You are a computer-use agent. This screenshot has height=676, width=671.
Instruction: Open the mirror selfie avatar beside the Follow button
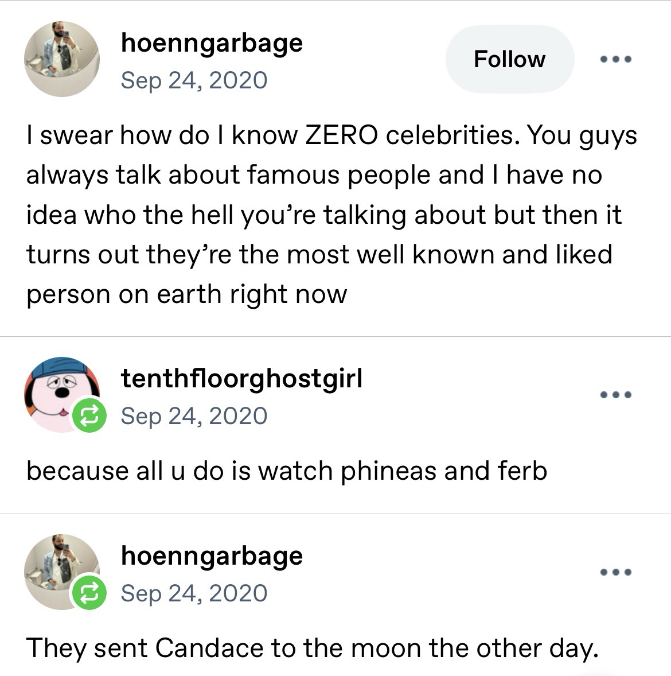point(61,59)
